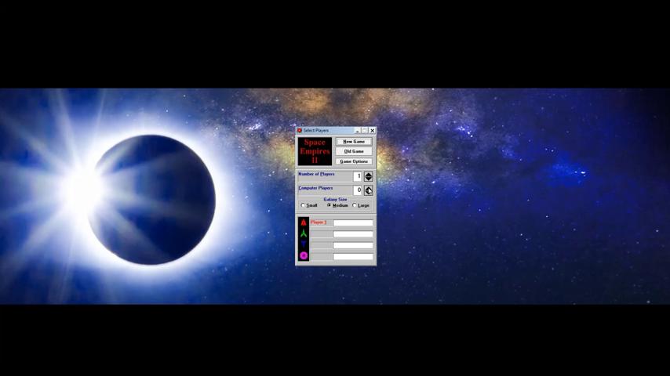Set galaxy size to Large
The width and height of the screenshot is (670, 376).
[355, 205]
